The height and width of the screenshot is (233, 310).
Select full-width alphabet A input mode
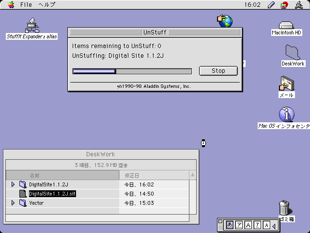tap(248, 225)
